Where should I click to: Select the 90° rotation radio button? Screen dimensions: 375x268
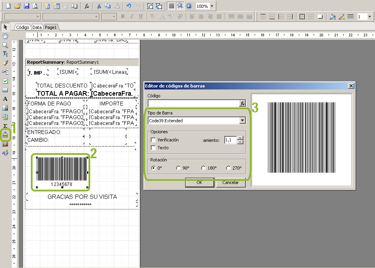[x=179, y=168]
